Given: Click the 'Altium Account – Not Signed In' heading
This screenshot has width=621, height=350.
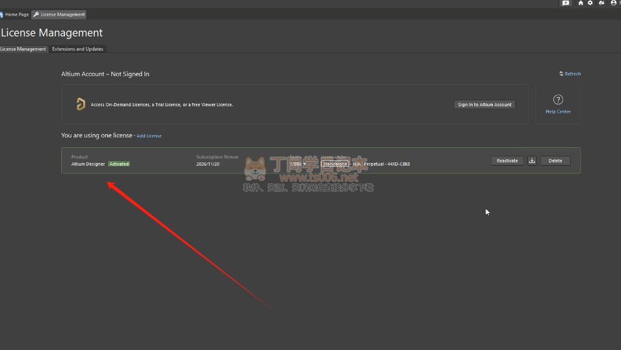Looking at the screenshot, I should [x=105, y=74].
